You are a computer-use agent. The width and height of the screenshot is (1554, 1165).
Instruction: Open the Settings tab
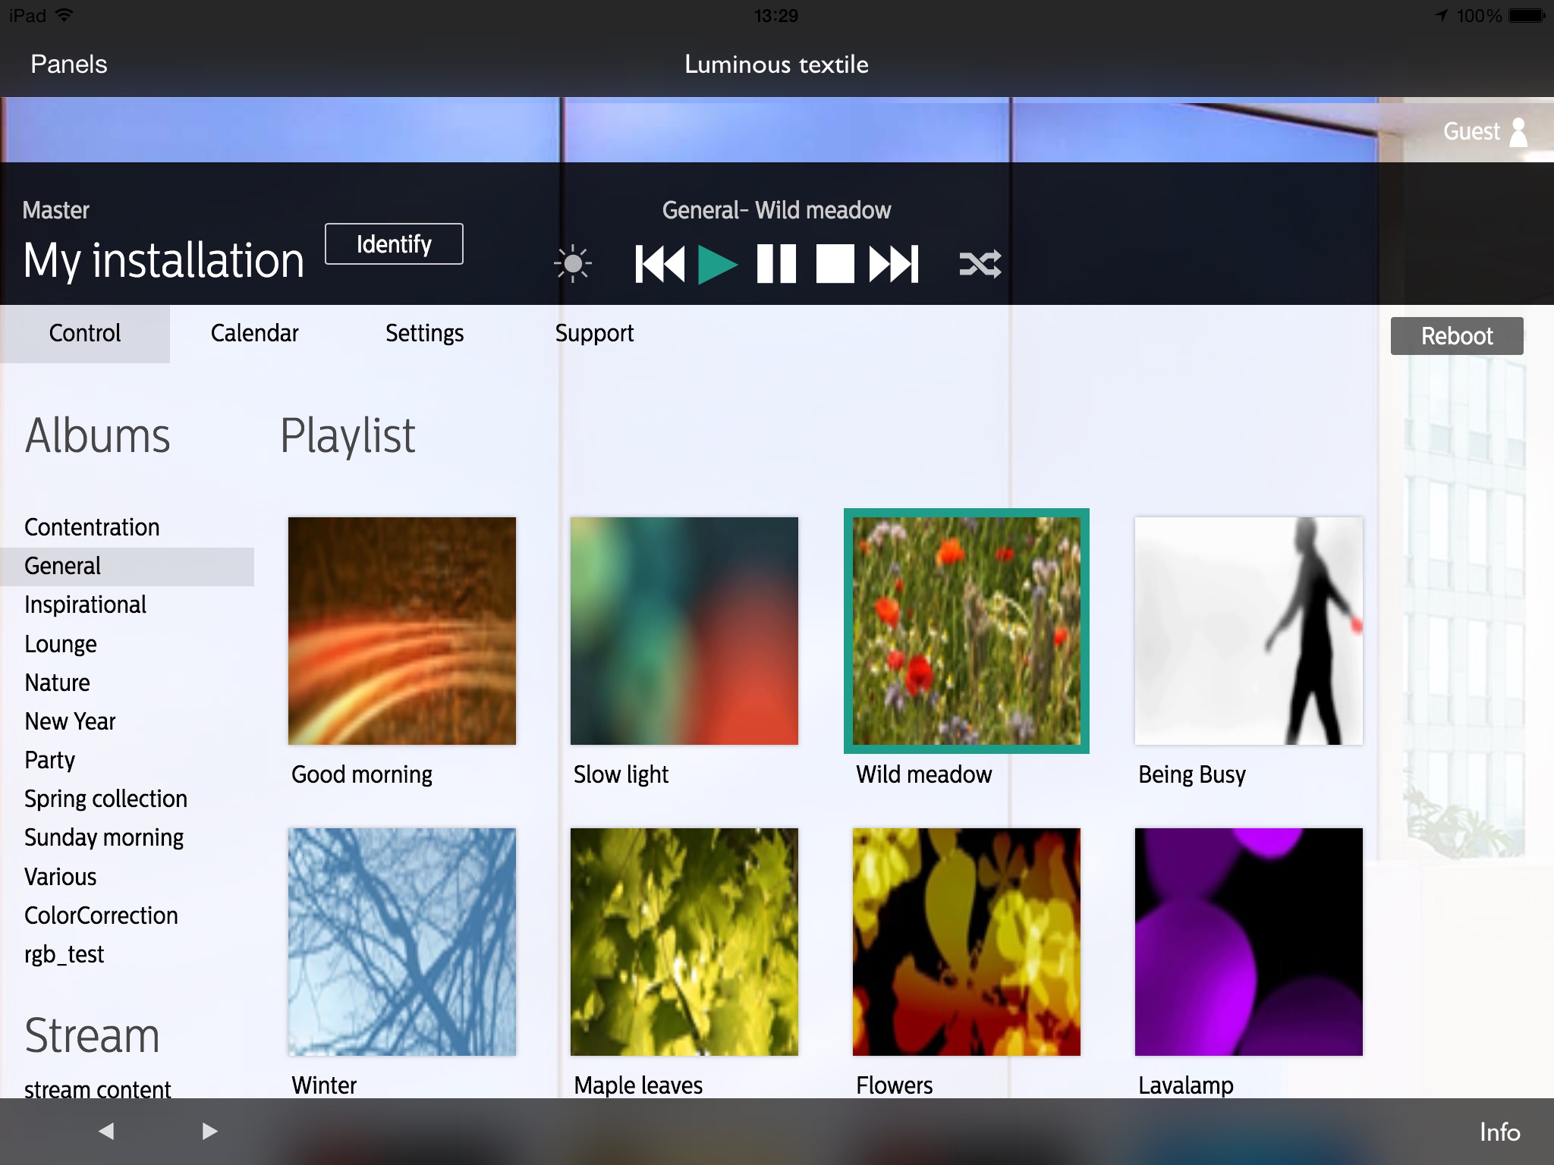pyautogui.click(x=424, y=333)
